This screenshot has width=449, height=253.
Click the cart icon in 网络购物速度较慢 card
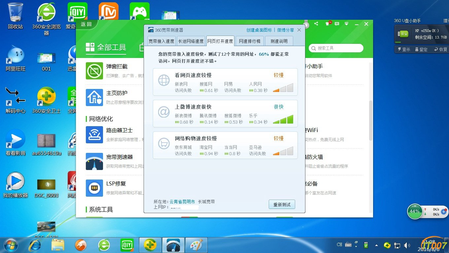[x=164, y=144]
